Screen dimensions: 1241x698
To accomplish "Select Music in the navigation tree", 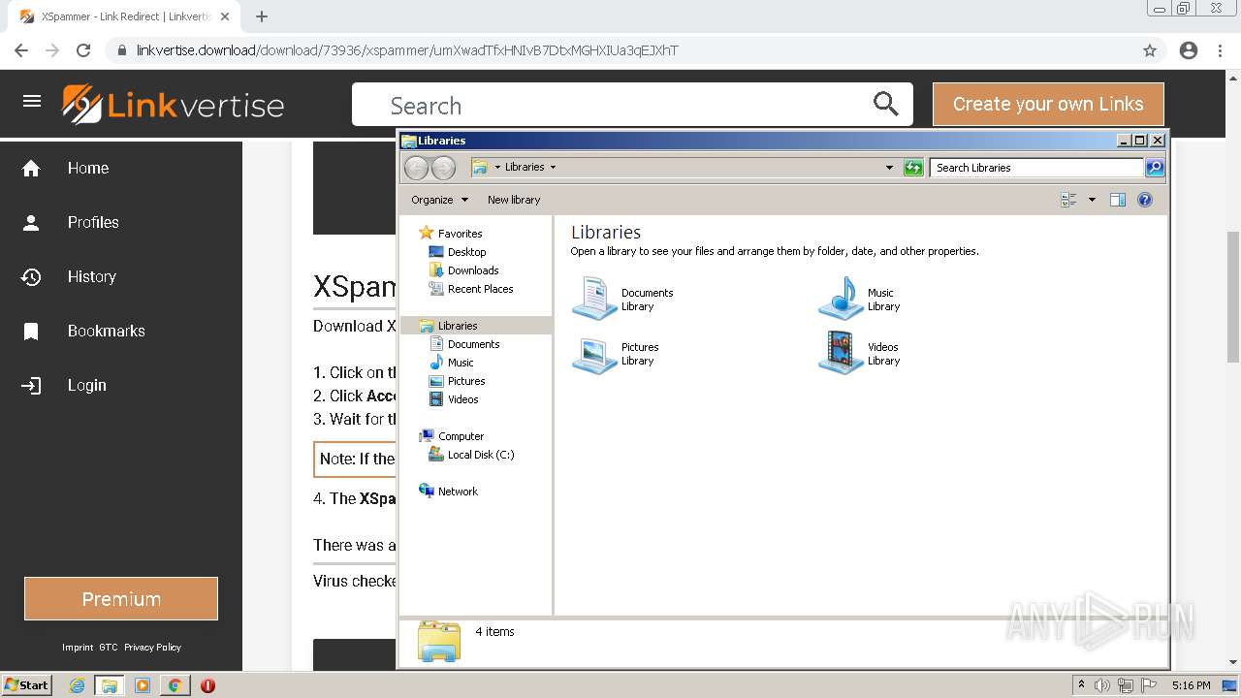I will (461, 363).
